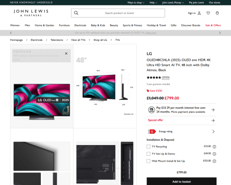Open the TV corner close-up image

[42, 156]
